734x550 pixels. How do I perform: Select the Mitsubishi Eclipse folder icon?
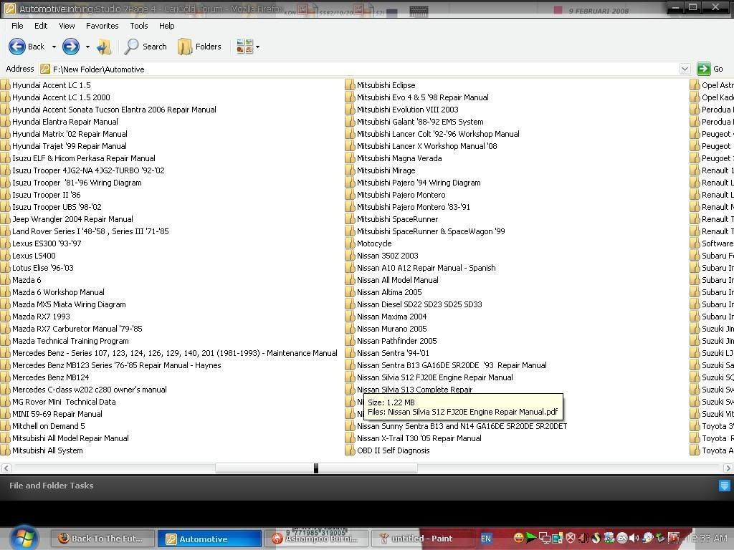(350, 85)
